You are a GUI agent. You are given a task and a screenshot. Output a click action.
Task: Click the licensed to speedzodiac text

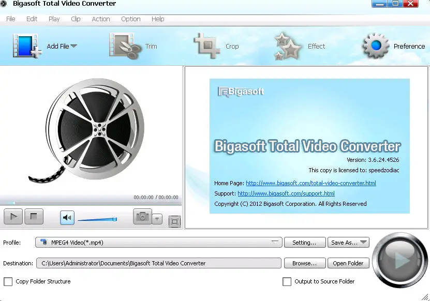pos(354,170)
